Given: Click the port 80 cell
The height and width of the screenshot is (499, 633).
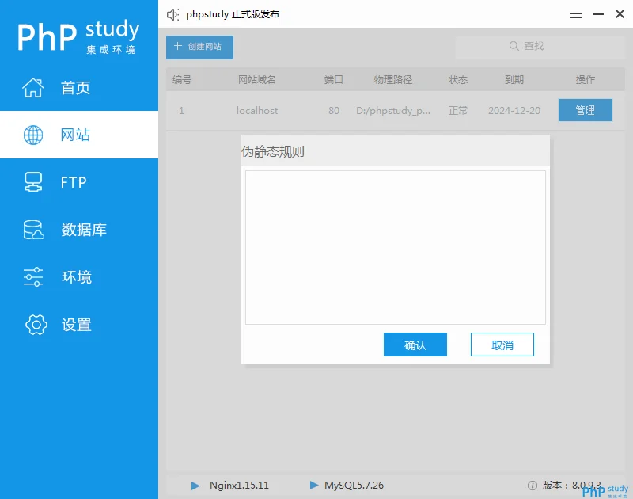Looking at the screenshot, I should tap(333, 111).
